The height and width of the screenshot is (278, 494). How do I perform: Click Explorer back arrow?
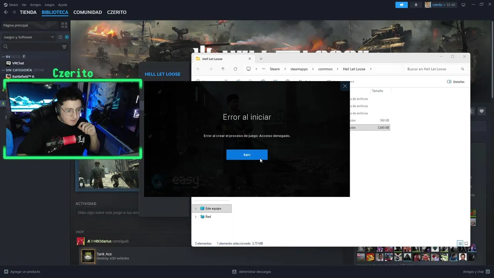coord(198,69)
